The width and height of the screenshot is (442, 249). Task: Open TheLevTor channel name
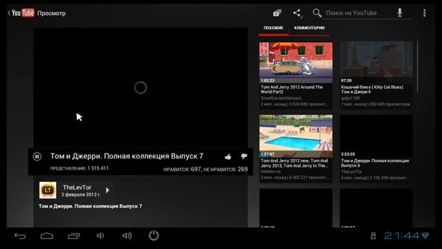(x=77, y=187)
